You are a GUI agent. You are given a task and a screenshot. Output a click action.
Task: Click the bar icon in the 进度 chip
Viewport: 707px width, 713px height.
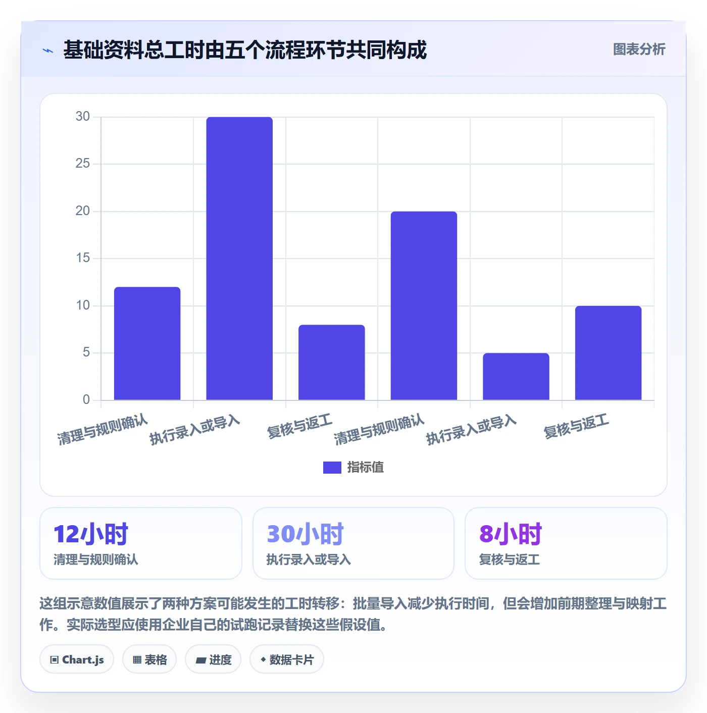click(200, 660)
